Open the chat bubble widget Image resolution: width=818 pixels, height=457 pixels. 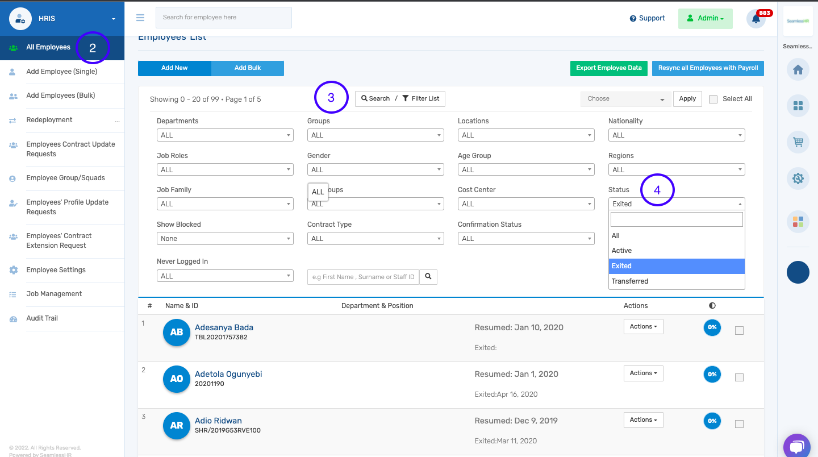tap(796, 446)
